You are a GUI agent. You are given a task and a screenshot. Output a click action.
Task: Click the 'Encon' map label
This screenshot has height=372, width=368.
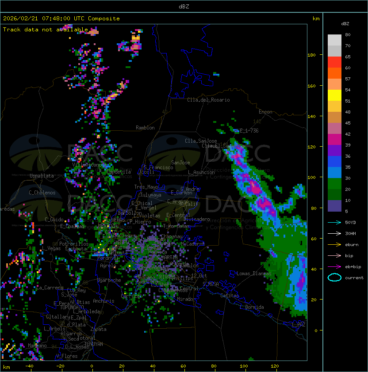click(x=265, y=112)
